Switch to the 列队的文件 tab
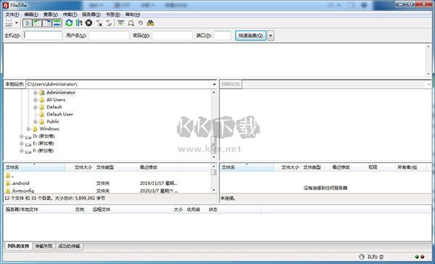 (18, 247)
